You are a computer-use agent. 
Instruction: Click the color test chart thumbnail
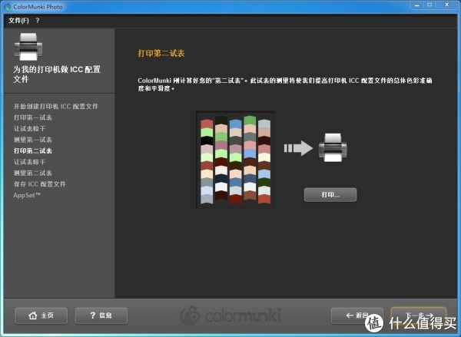[x=235, y=160]
